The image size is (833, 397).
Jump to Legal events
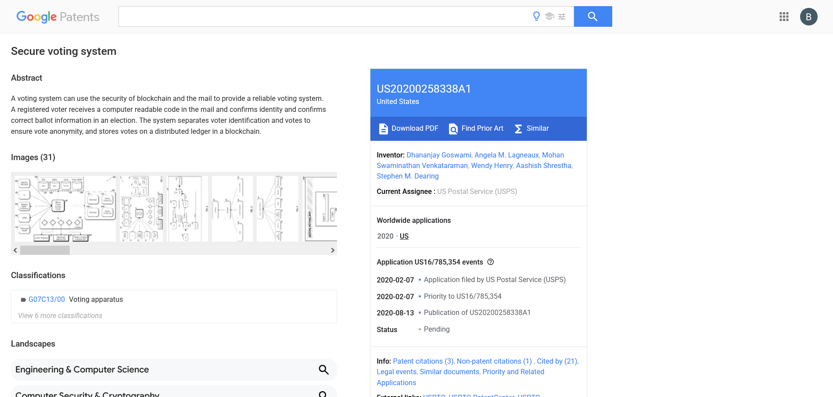[396, 372]
